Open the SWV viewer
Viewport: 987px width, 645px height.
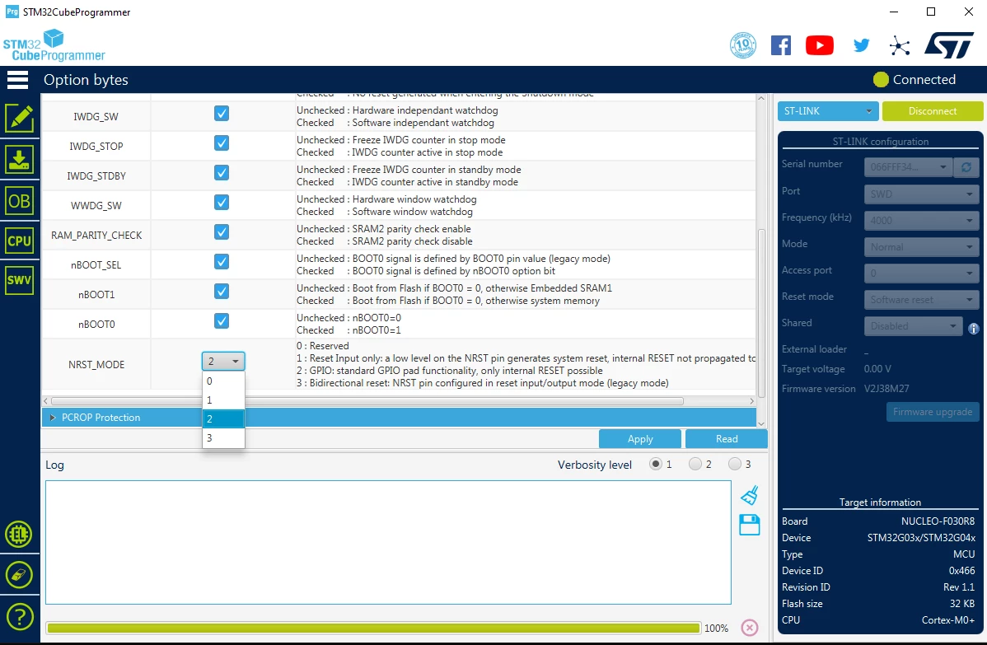pos(20,280)
